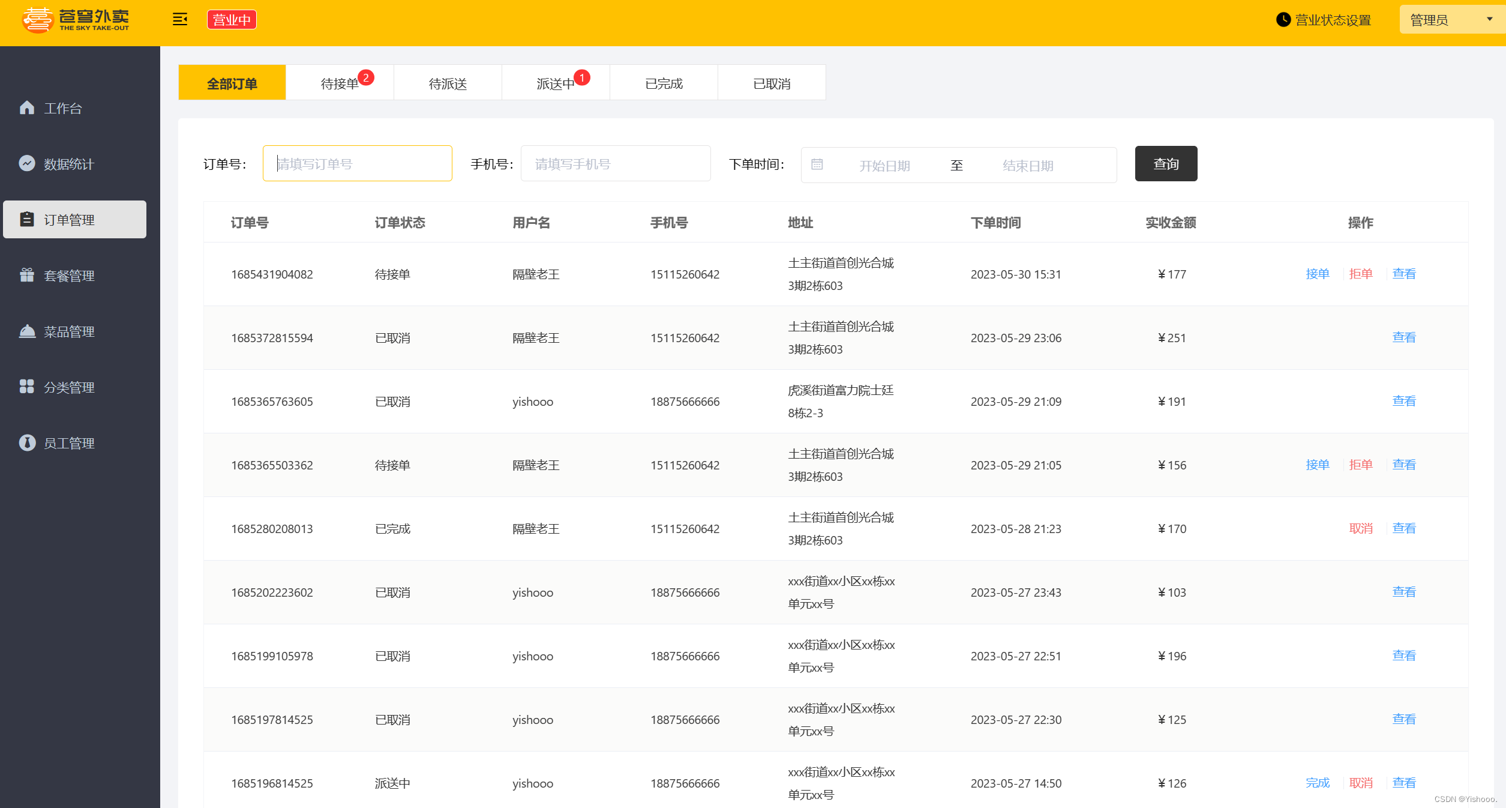Switch to the 待接单 tab

[x=340, y=83]
